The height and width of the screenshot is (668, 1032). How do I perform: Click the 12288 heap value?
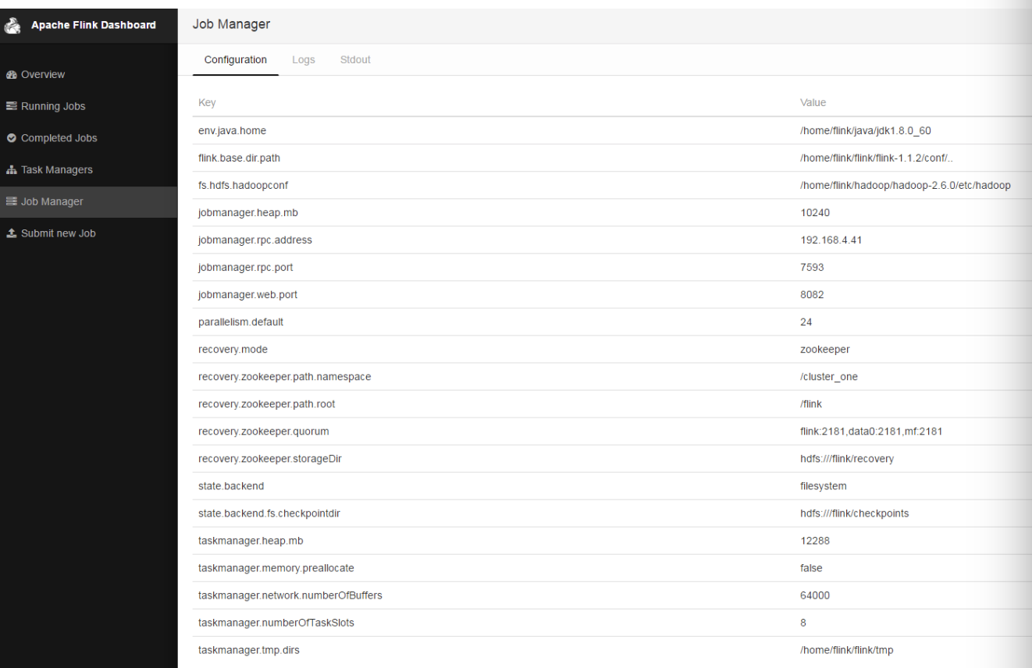(814, 541)
